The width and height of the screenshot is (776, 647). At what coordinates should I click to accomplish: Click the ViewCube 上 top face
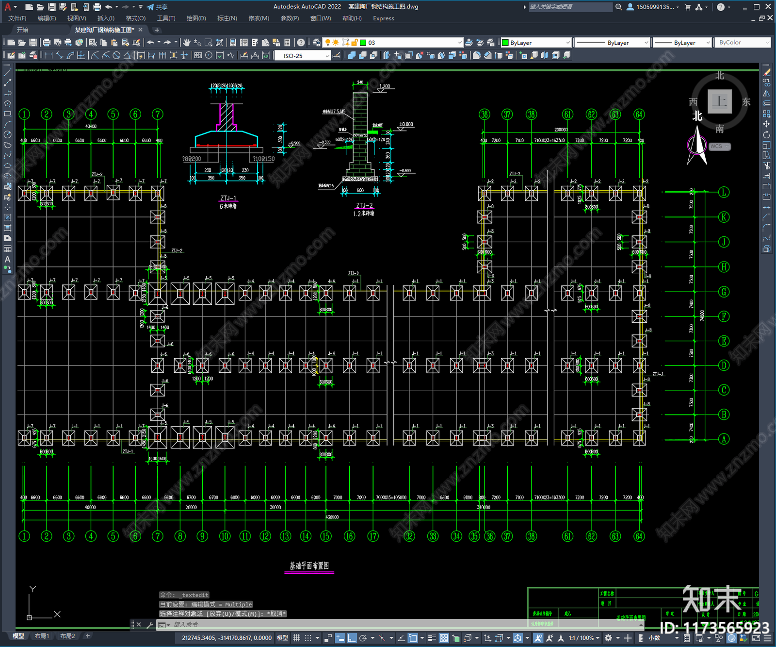click(x=720, y=101)
